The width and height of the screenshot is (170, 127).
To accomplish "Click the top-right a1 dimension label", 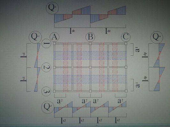I will (137, 50).
